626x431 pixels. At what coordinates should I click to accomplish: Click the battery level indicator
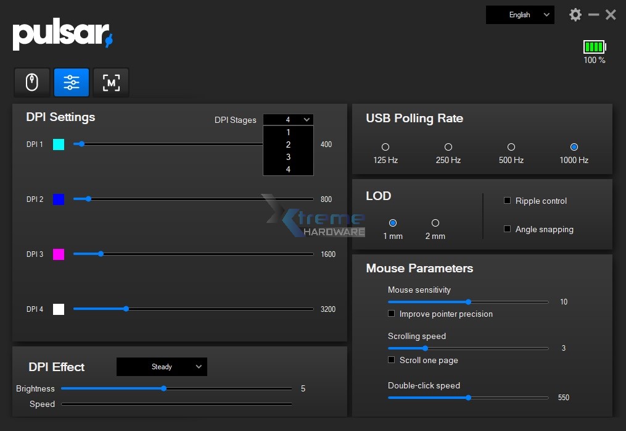coord(594,46)
